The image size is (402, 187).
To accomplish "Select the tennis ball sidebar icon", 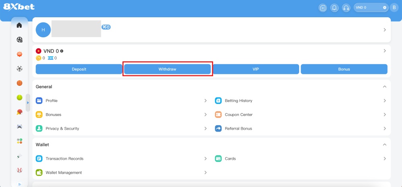I will [x=19, y=98].
